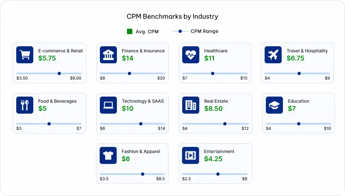345x196 pixels.
Task: Click the E-commerce & Retail range slider dot
Action: tap(59, 73)
